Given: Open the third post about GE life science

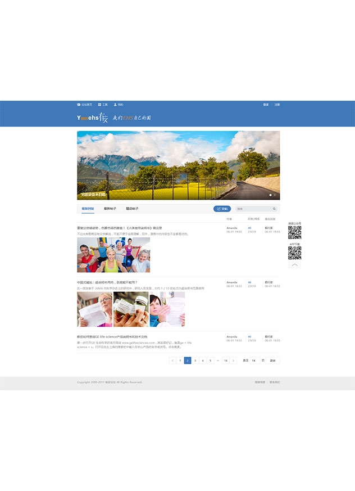Looking at the screenshot, I should tap(112, 337).
